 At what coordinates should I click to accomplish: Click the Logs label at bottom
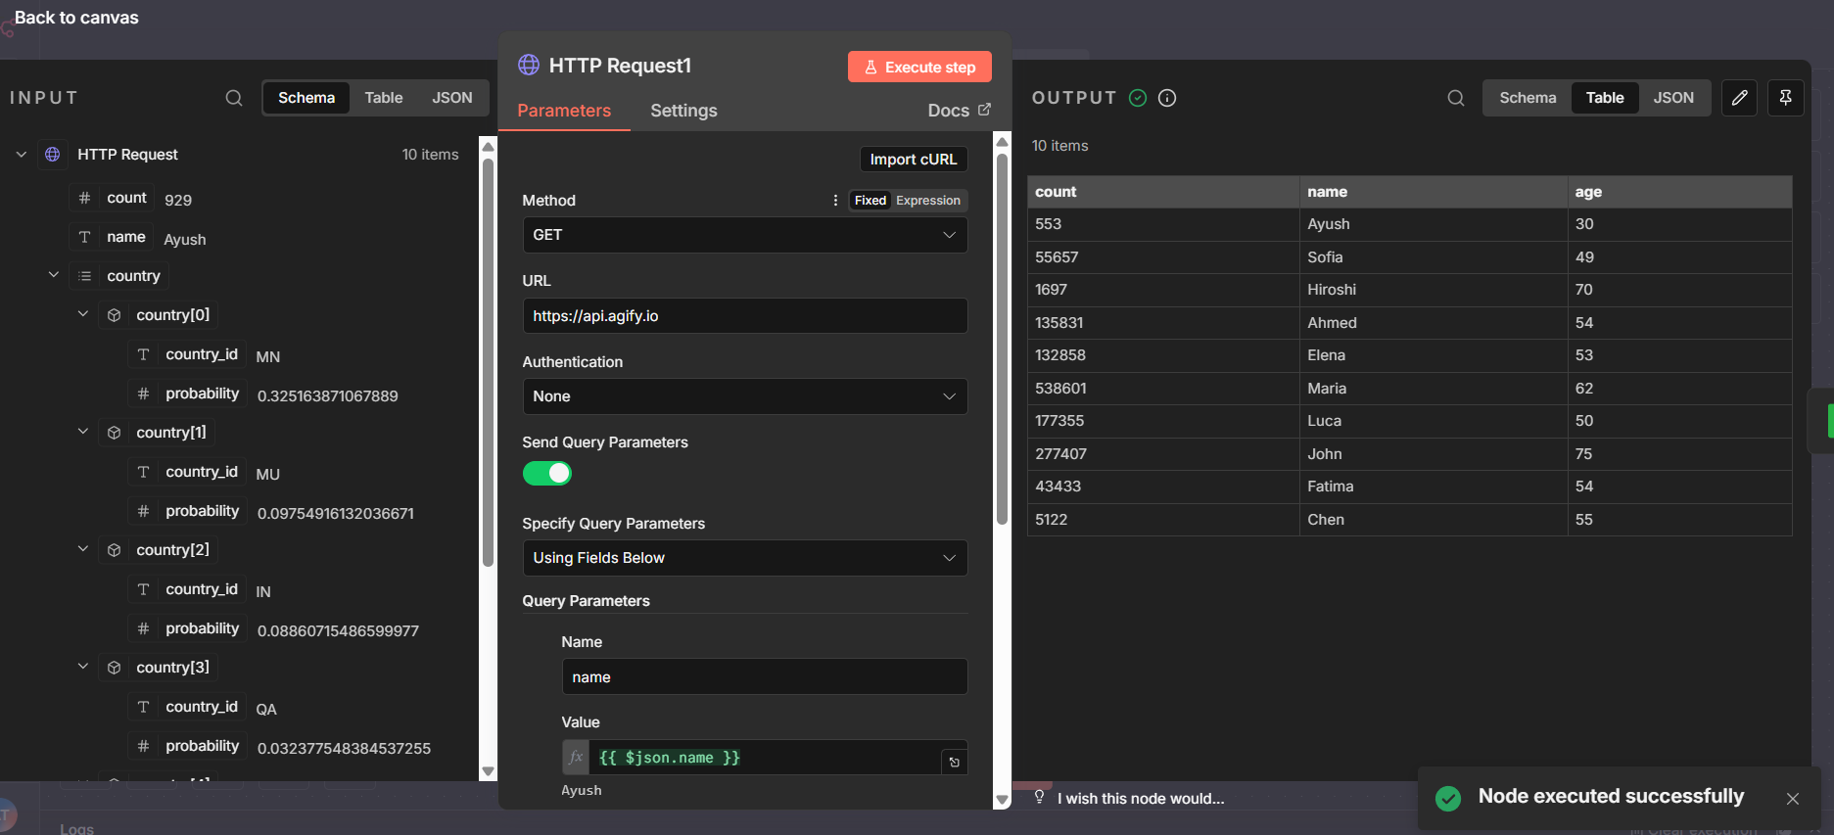pos(77,828)
